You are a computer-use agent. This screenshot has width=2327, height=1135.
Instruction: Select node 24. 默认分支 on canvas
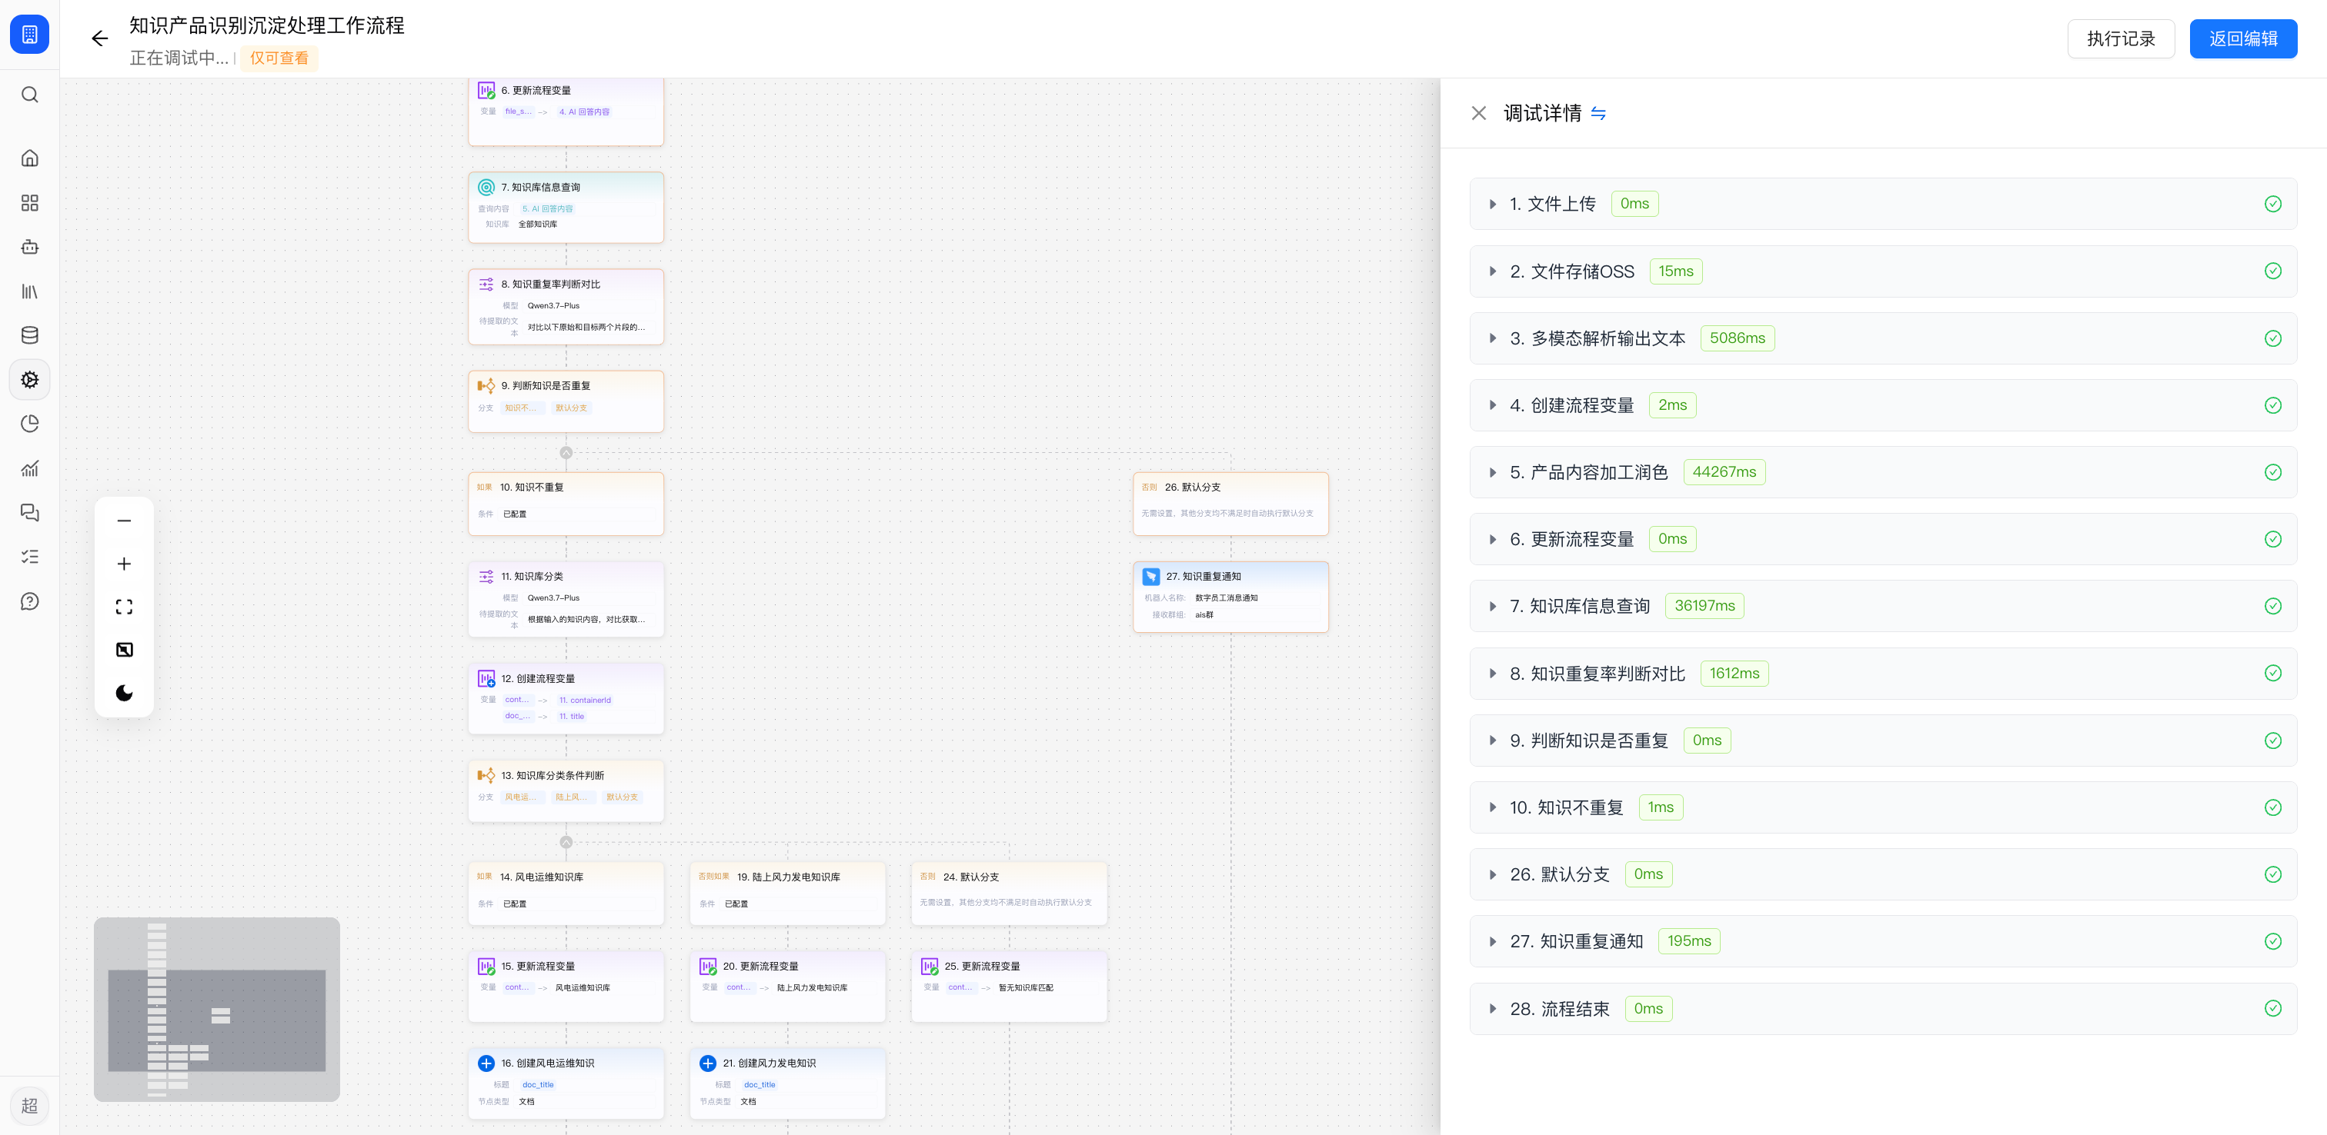pyautogui.click(x=1009, y=893)
